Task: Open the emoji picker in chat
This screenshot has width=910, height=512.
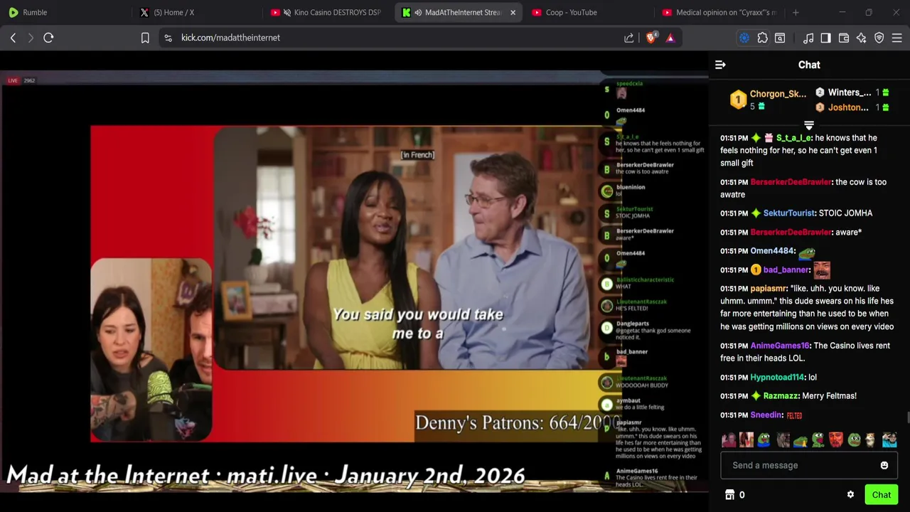Action: click(884, 466)
